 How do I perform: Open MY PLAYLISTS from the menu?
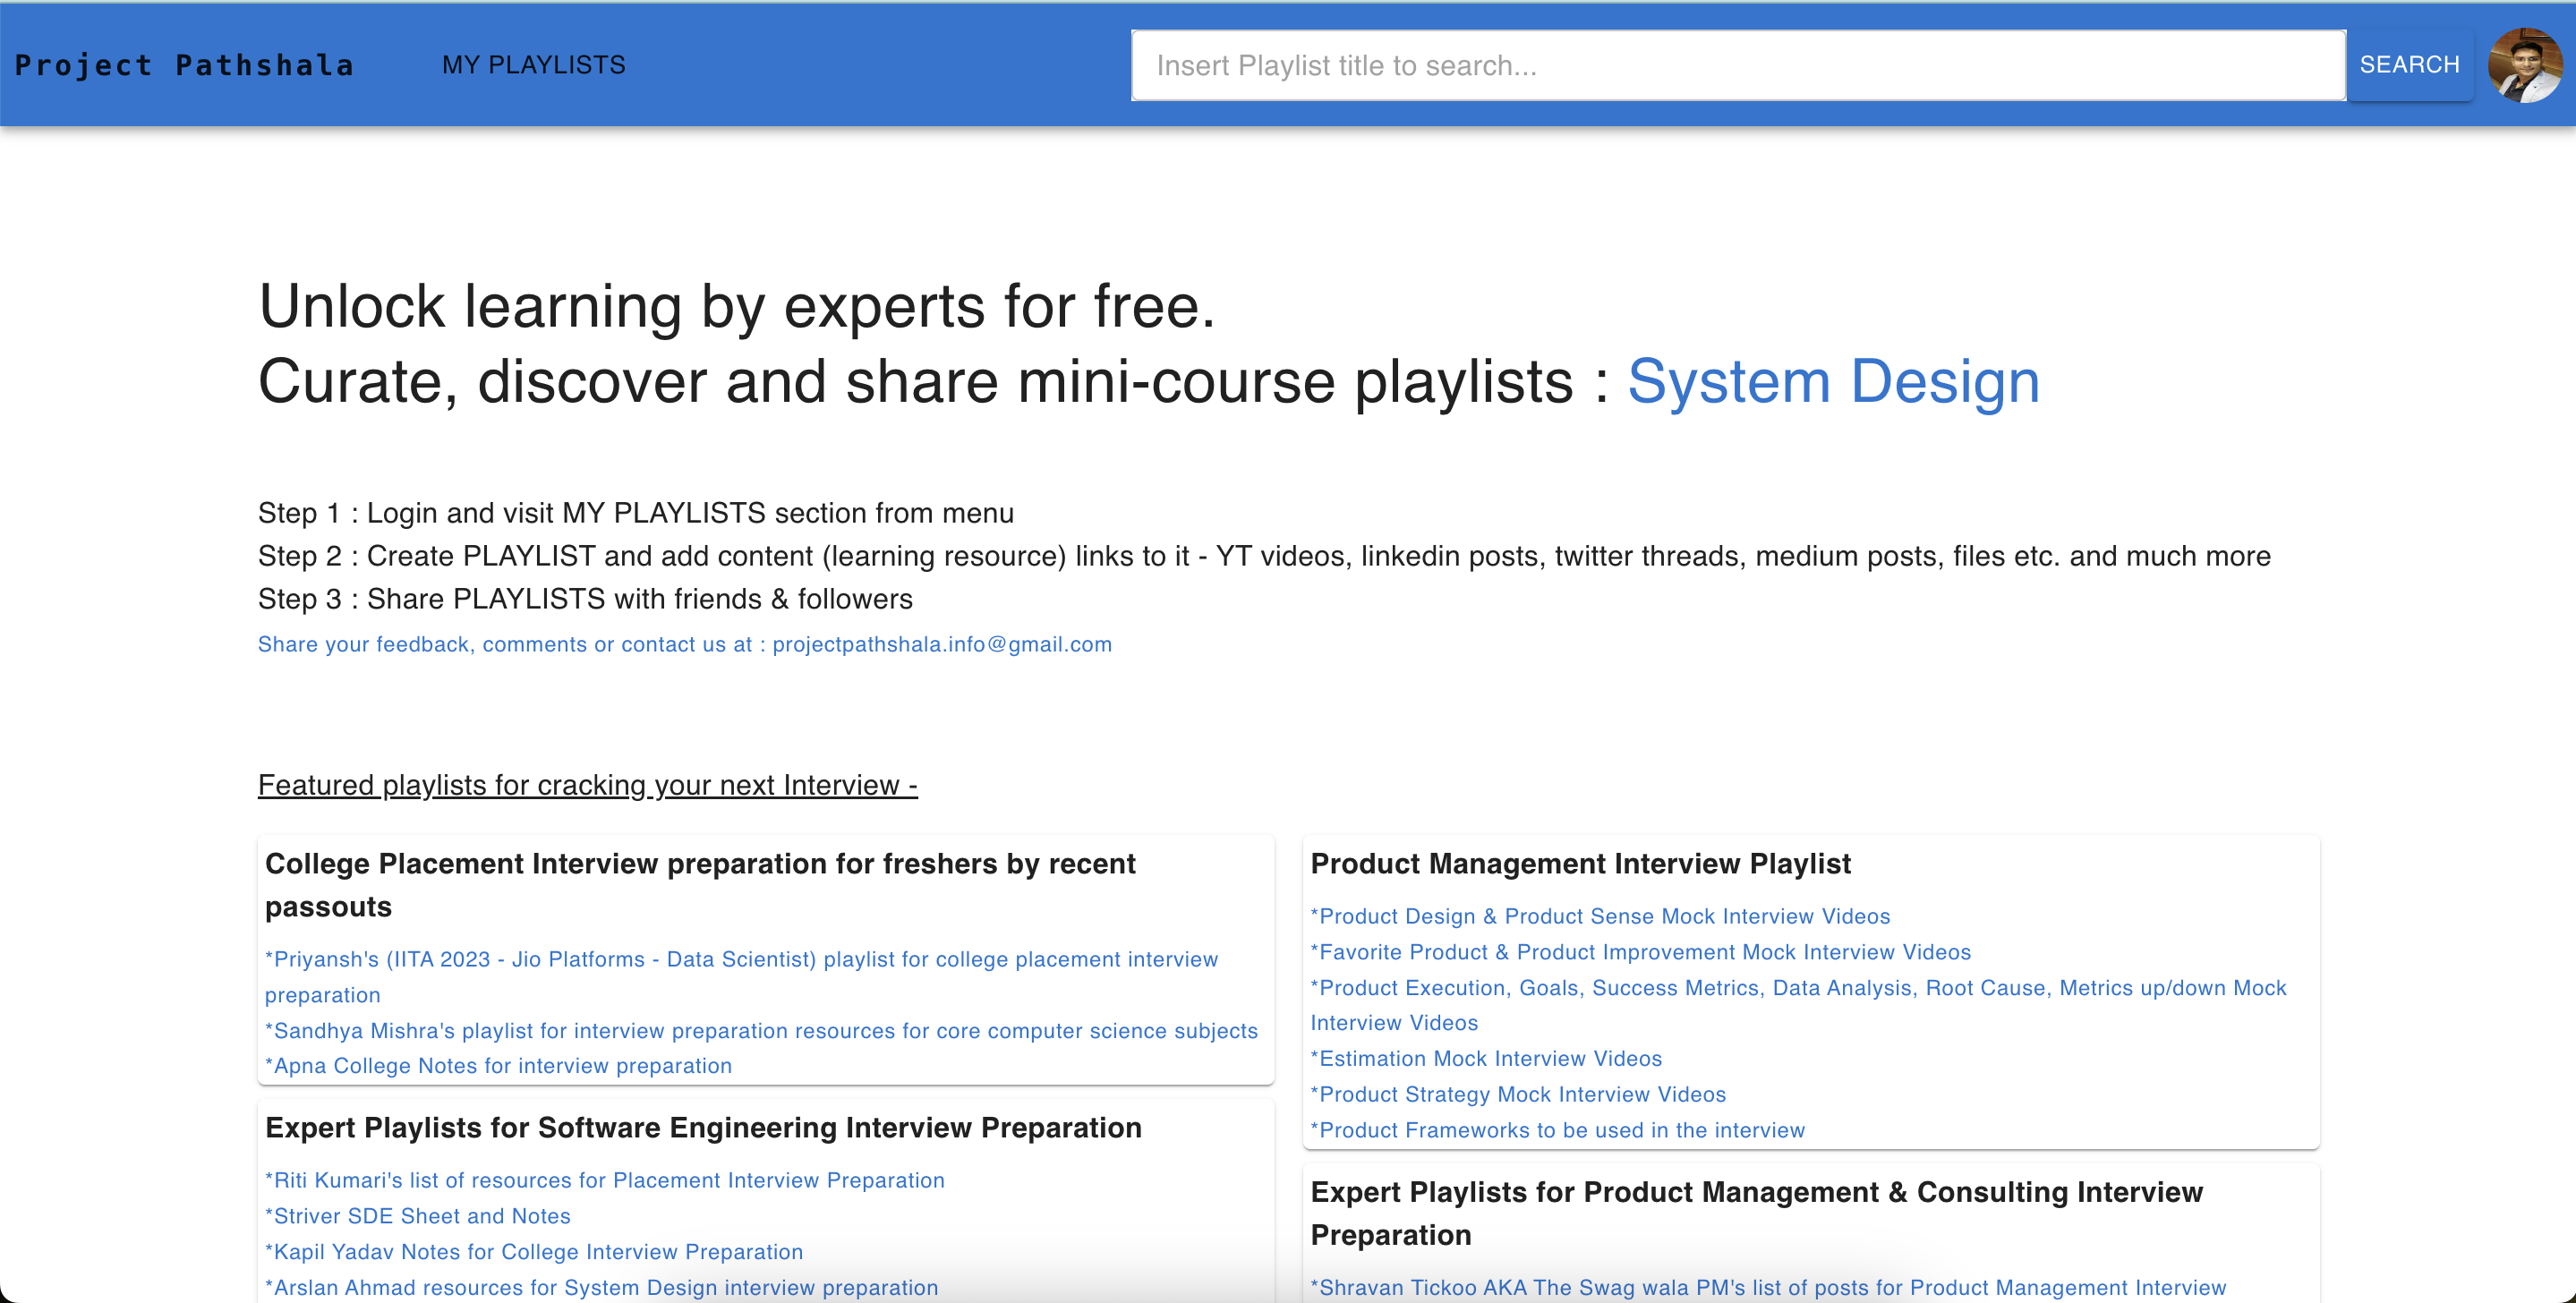(x=534, y=65)
